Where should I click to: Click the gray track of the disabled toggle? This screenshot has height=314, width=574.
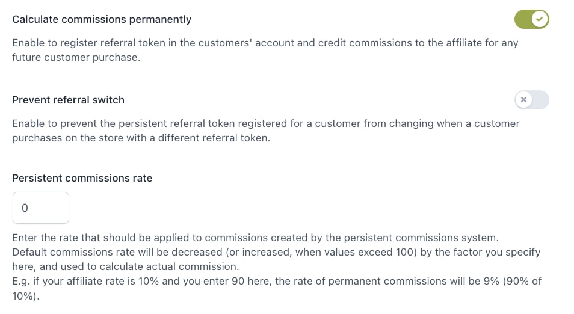point(541,99)
